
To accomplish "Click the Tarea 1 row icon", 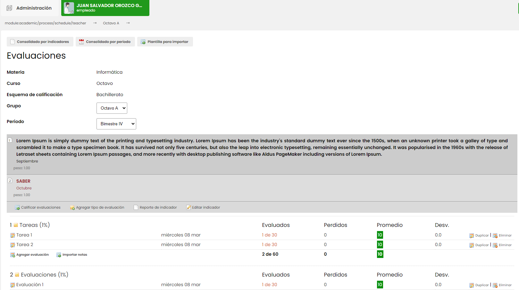I will (13, 235).
